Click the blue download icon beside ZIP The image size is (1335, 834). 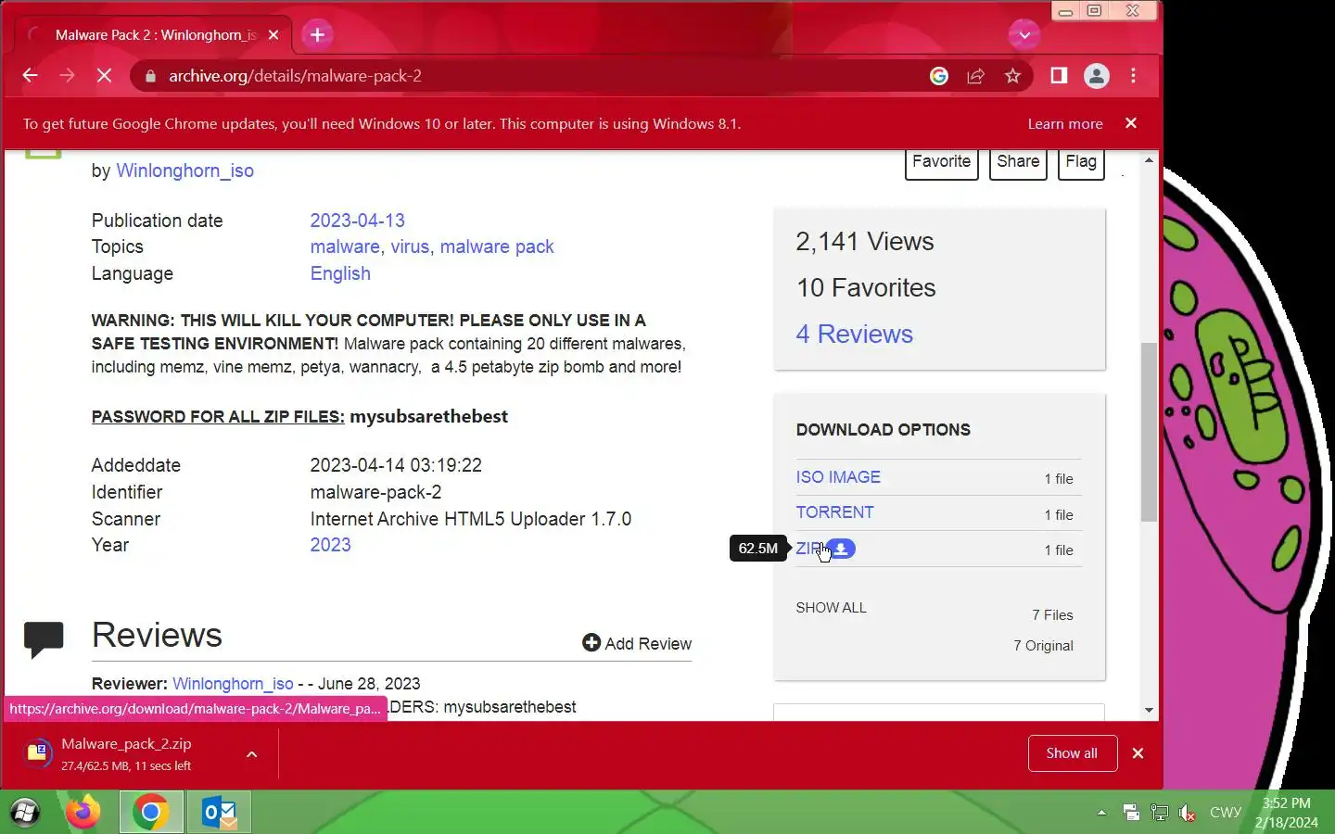(x=841, y=549)
